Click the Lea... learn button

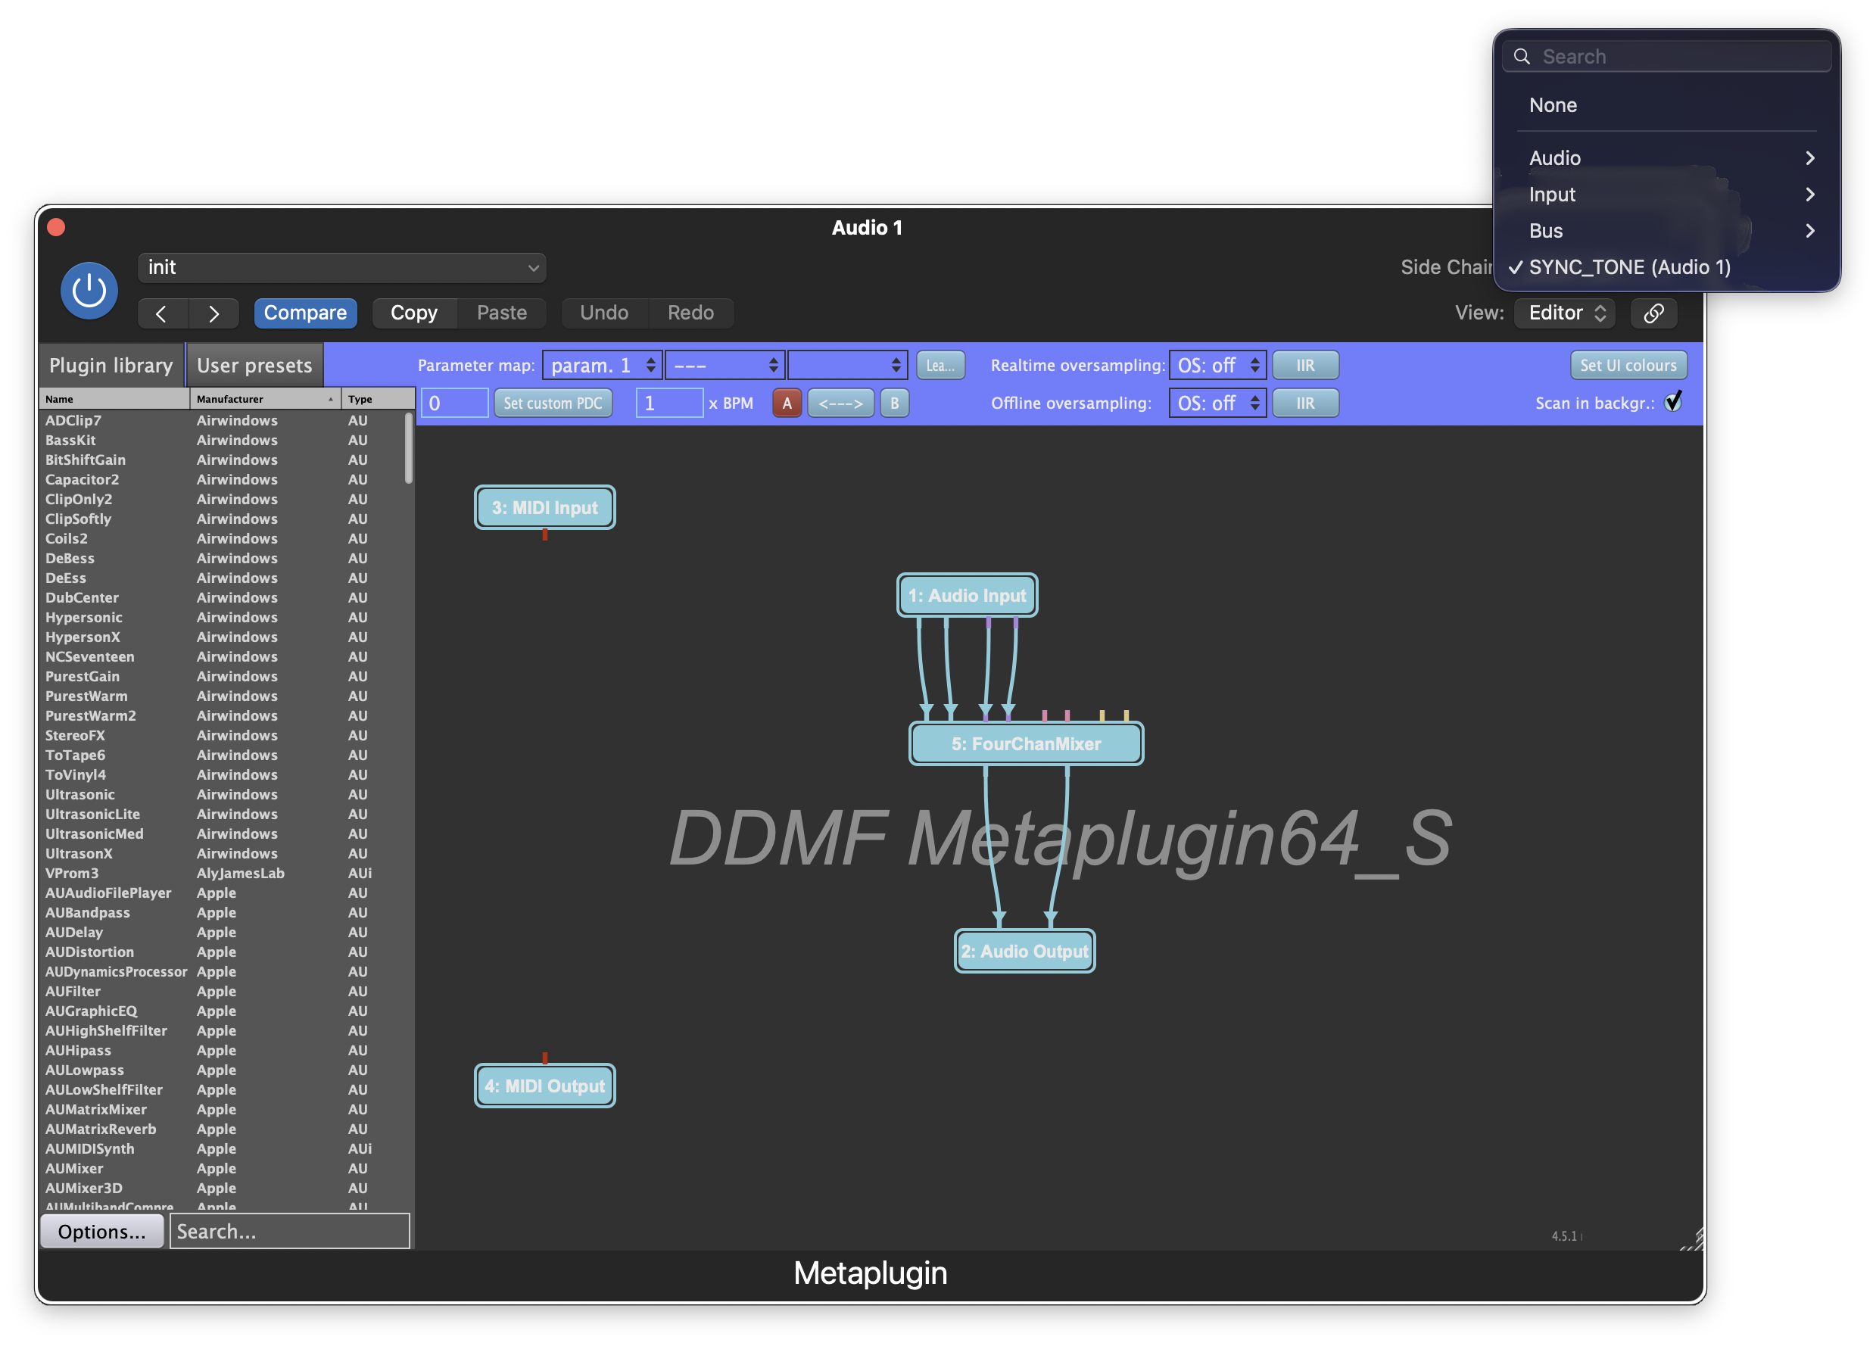940,365
